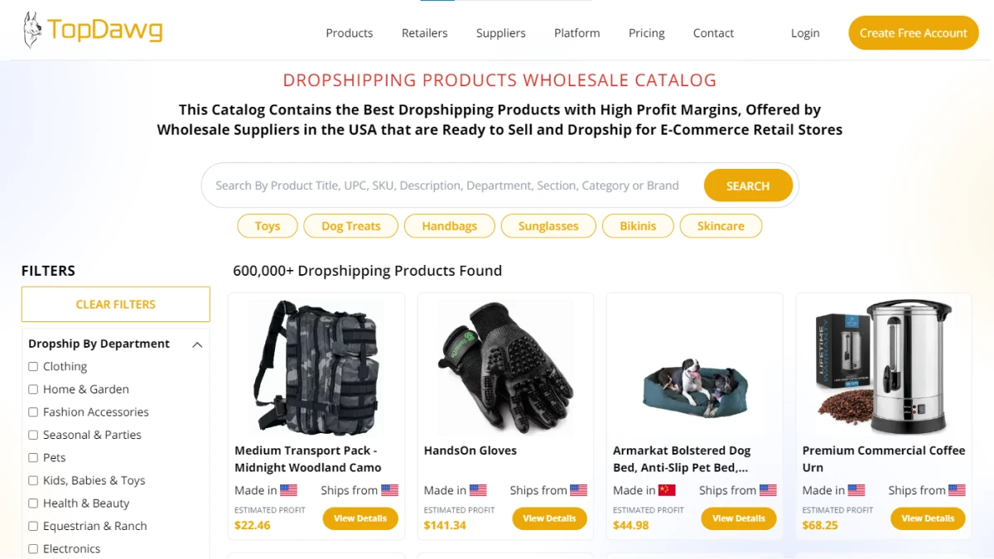Tick the Health & Beauty checkbox
The width and height of the screenshot is (994, 559).
point(33,503)
